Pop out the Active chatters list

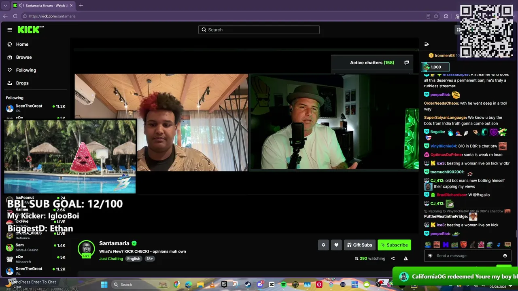(x=407, y=63)
